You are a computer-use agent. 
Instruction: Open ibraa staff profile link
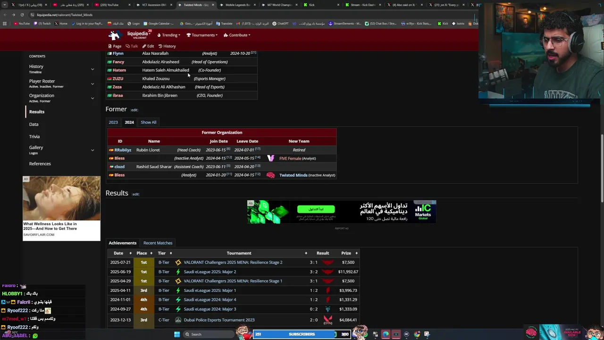tap(117, 95)
